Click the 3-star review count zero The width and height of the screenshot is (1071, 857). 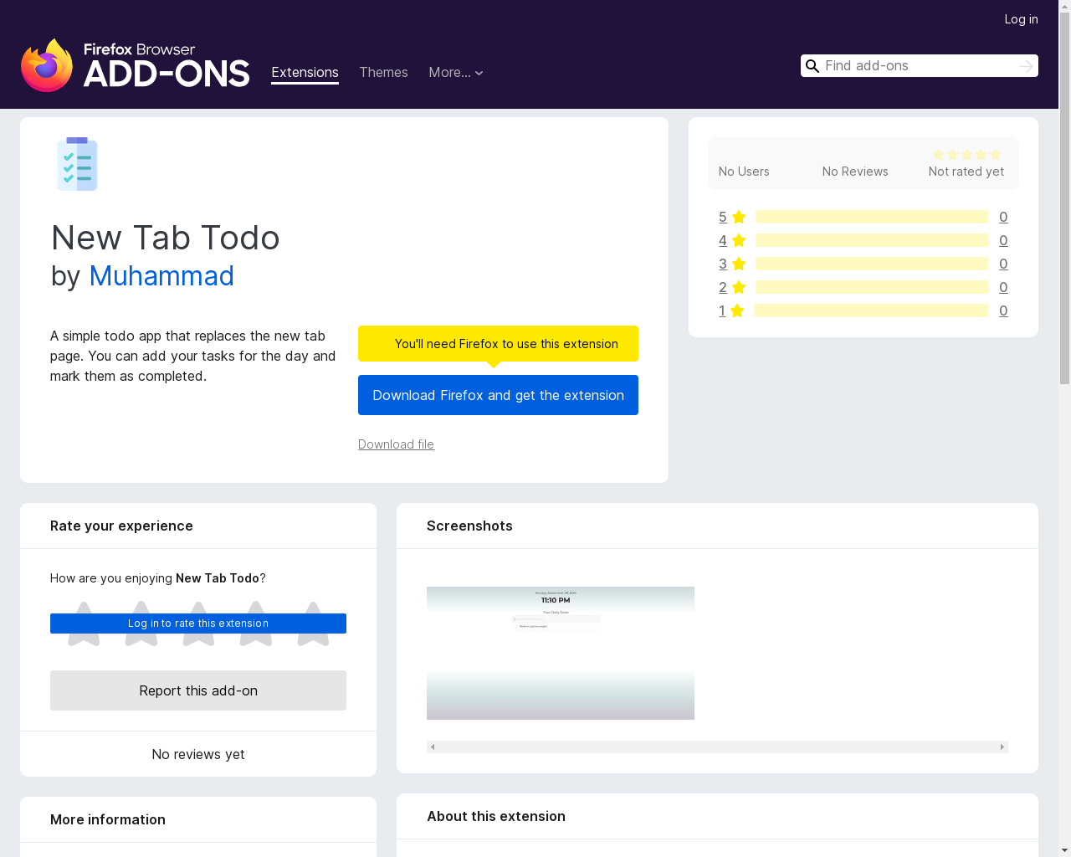pyautogui.click(x=1003, y=264)
